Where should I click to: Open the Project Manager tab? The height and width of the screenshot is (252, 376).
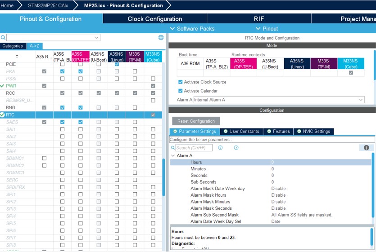click(344, 19)
